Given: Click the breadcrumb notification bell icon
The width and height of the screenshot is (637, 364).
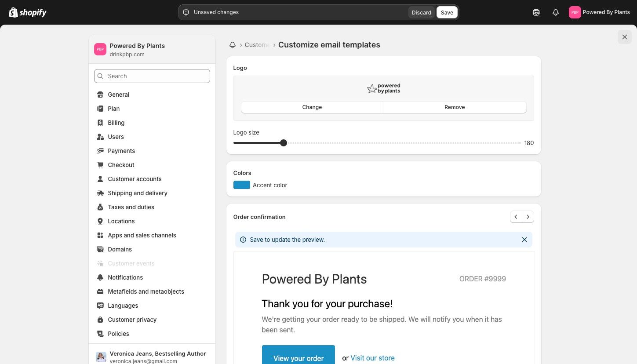Looking at the screenshot, I should (x=233, y=45).
